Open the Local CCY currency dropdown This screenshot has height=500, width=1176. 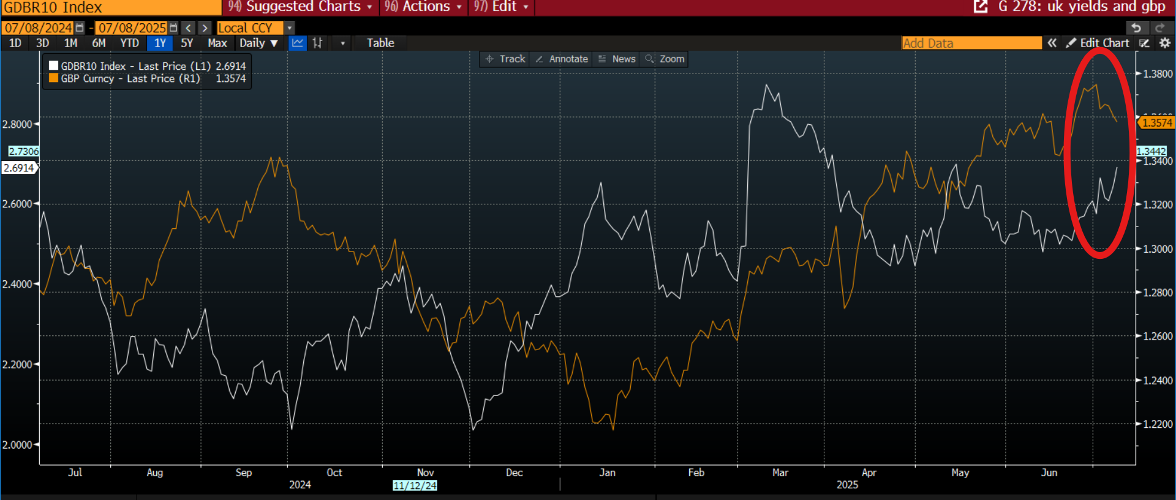(x=290, y=28)
